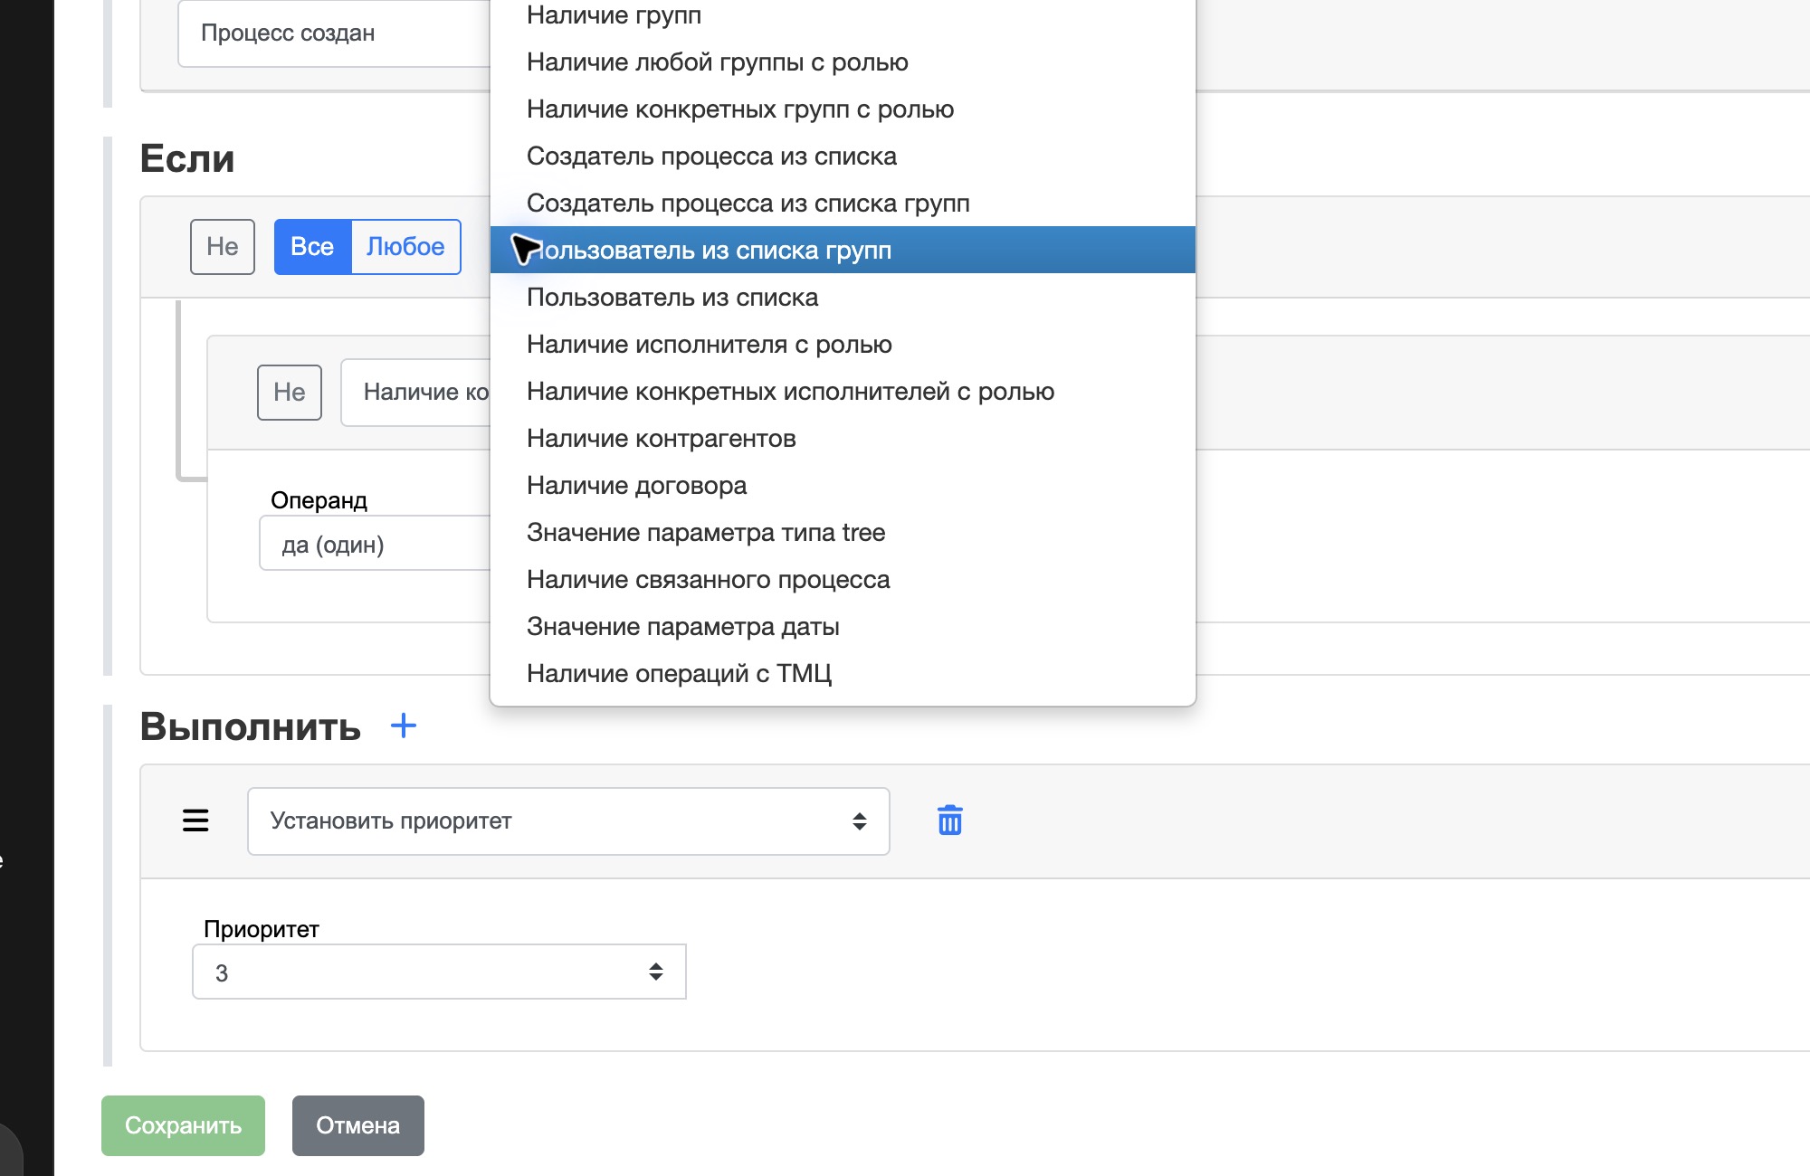Open the 'Процесс создан' event dropdown
Screen dimensions: 1810x1176
pyautogui.click(x=334, y=33)
